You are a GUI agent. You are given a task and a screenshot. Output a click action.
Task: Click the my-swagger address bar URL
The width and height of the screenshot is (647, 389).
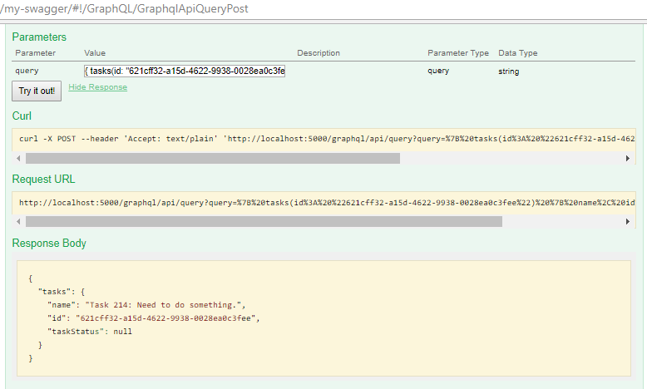tap(125, 9)
